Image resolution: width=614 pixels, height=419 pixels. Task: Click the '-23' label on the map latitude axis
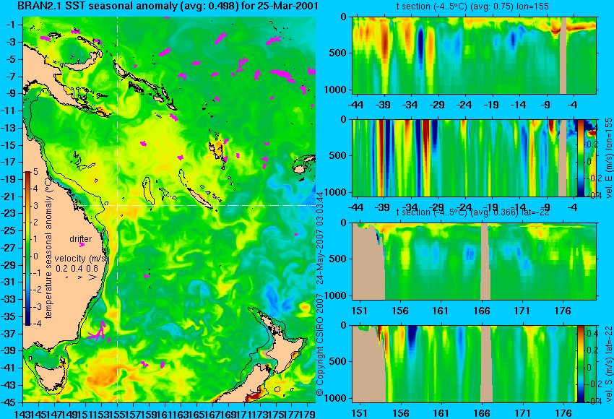tap(9, 213)
